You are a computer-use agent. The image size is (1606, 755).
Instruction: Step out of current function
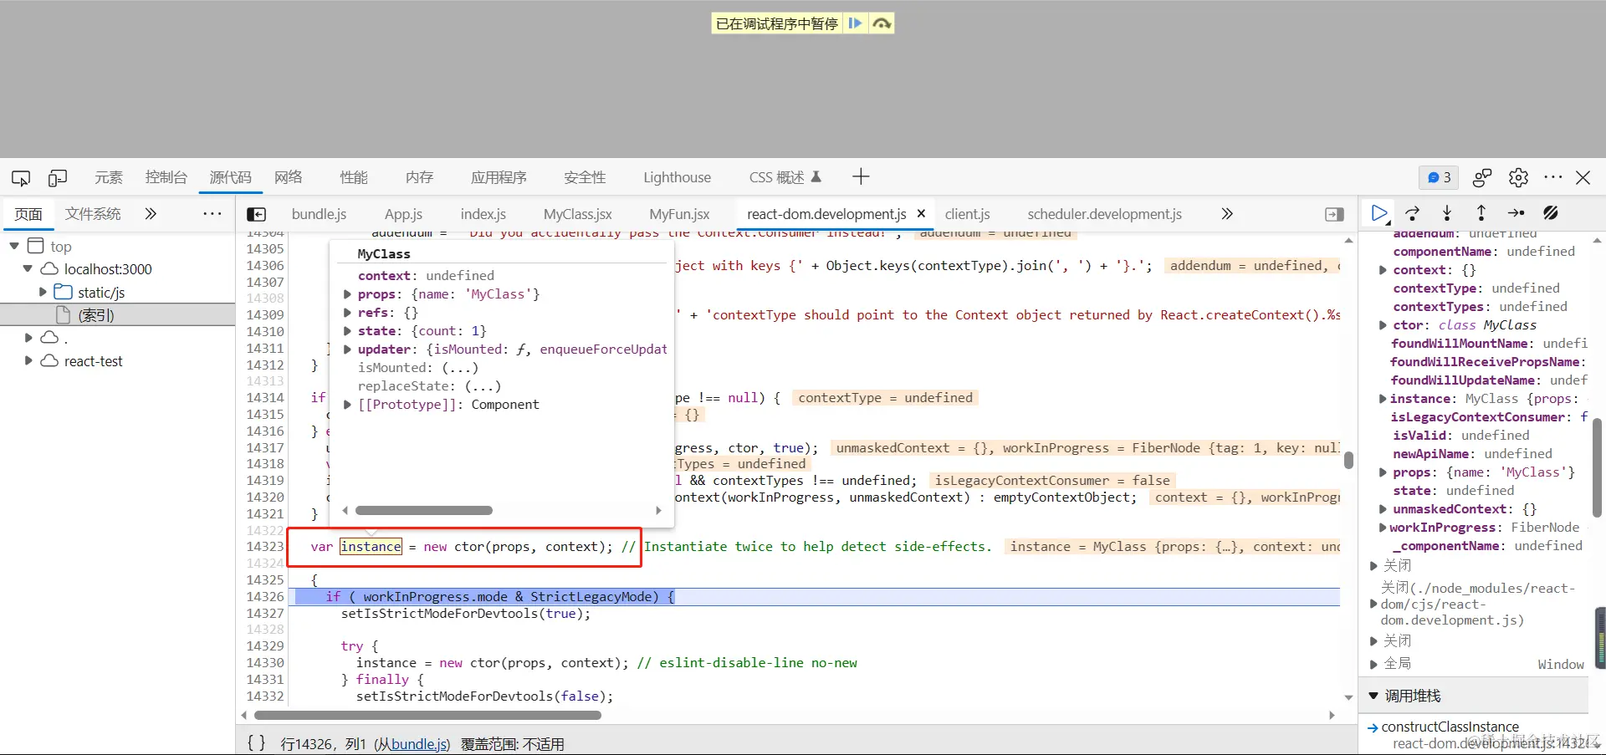(x=1481, y=213)
